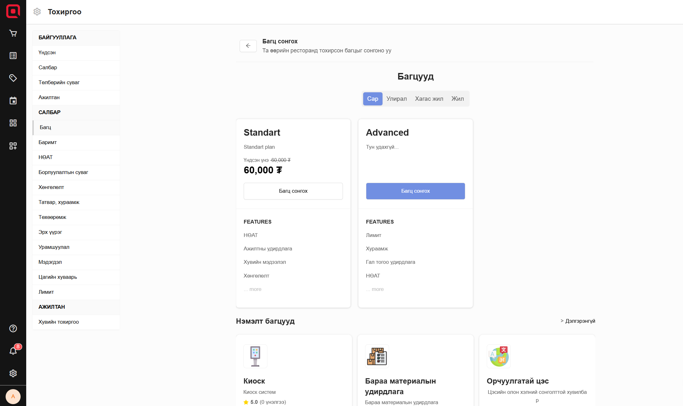Select the Сар billing period

(x=373, y=99)
